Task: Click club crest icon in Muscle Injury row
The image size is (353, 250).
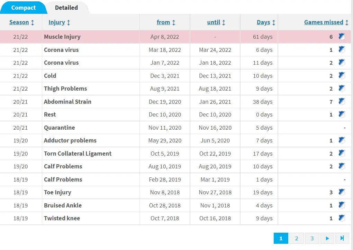Action: click(x=342, y=37)
